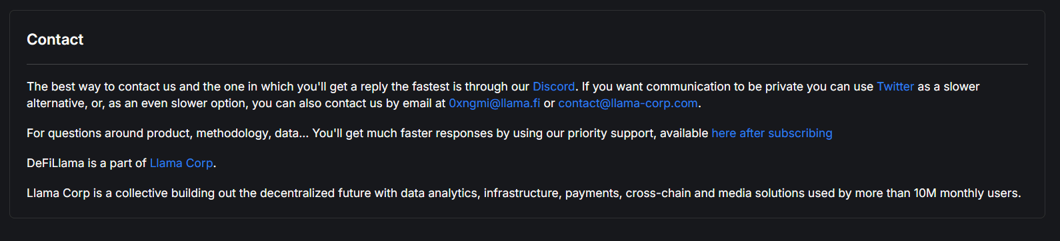Click the contact@llama-corp.com email link
This screenshot has height=241, width=1060.
click(x=628, y=103)
